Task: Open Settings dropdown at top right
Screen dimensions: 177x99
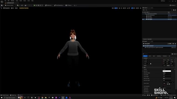Action: coord(173,5)
